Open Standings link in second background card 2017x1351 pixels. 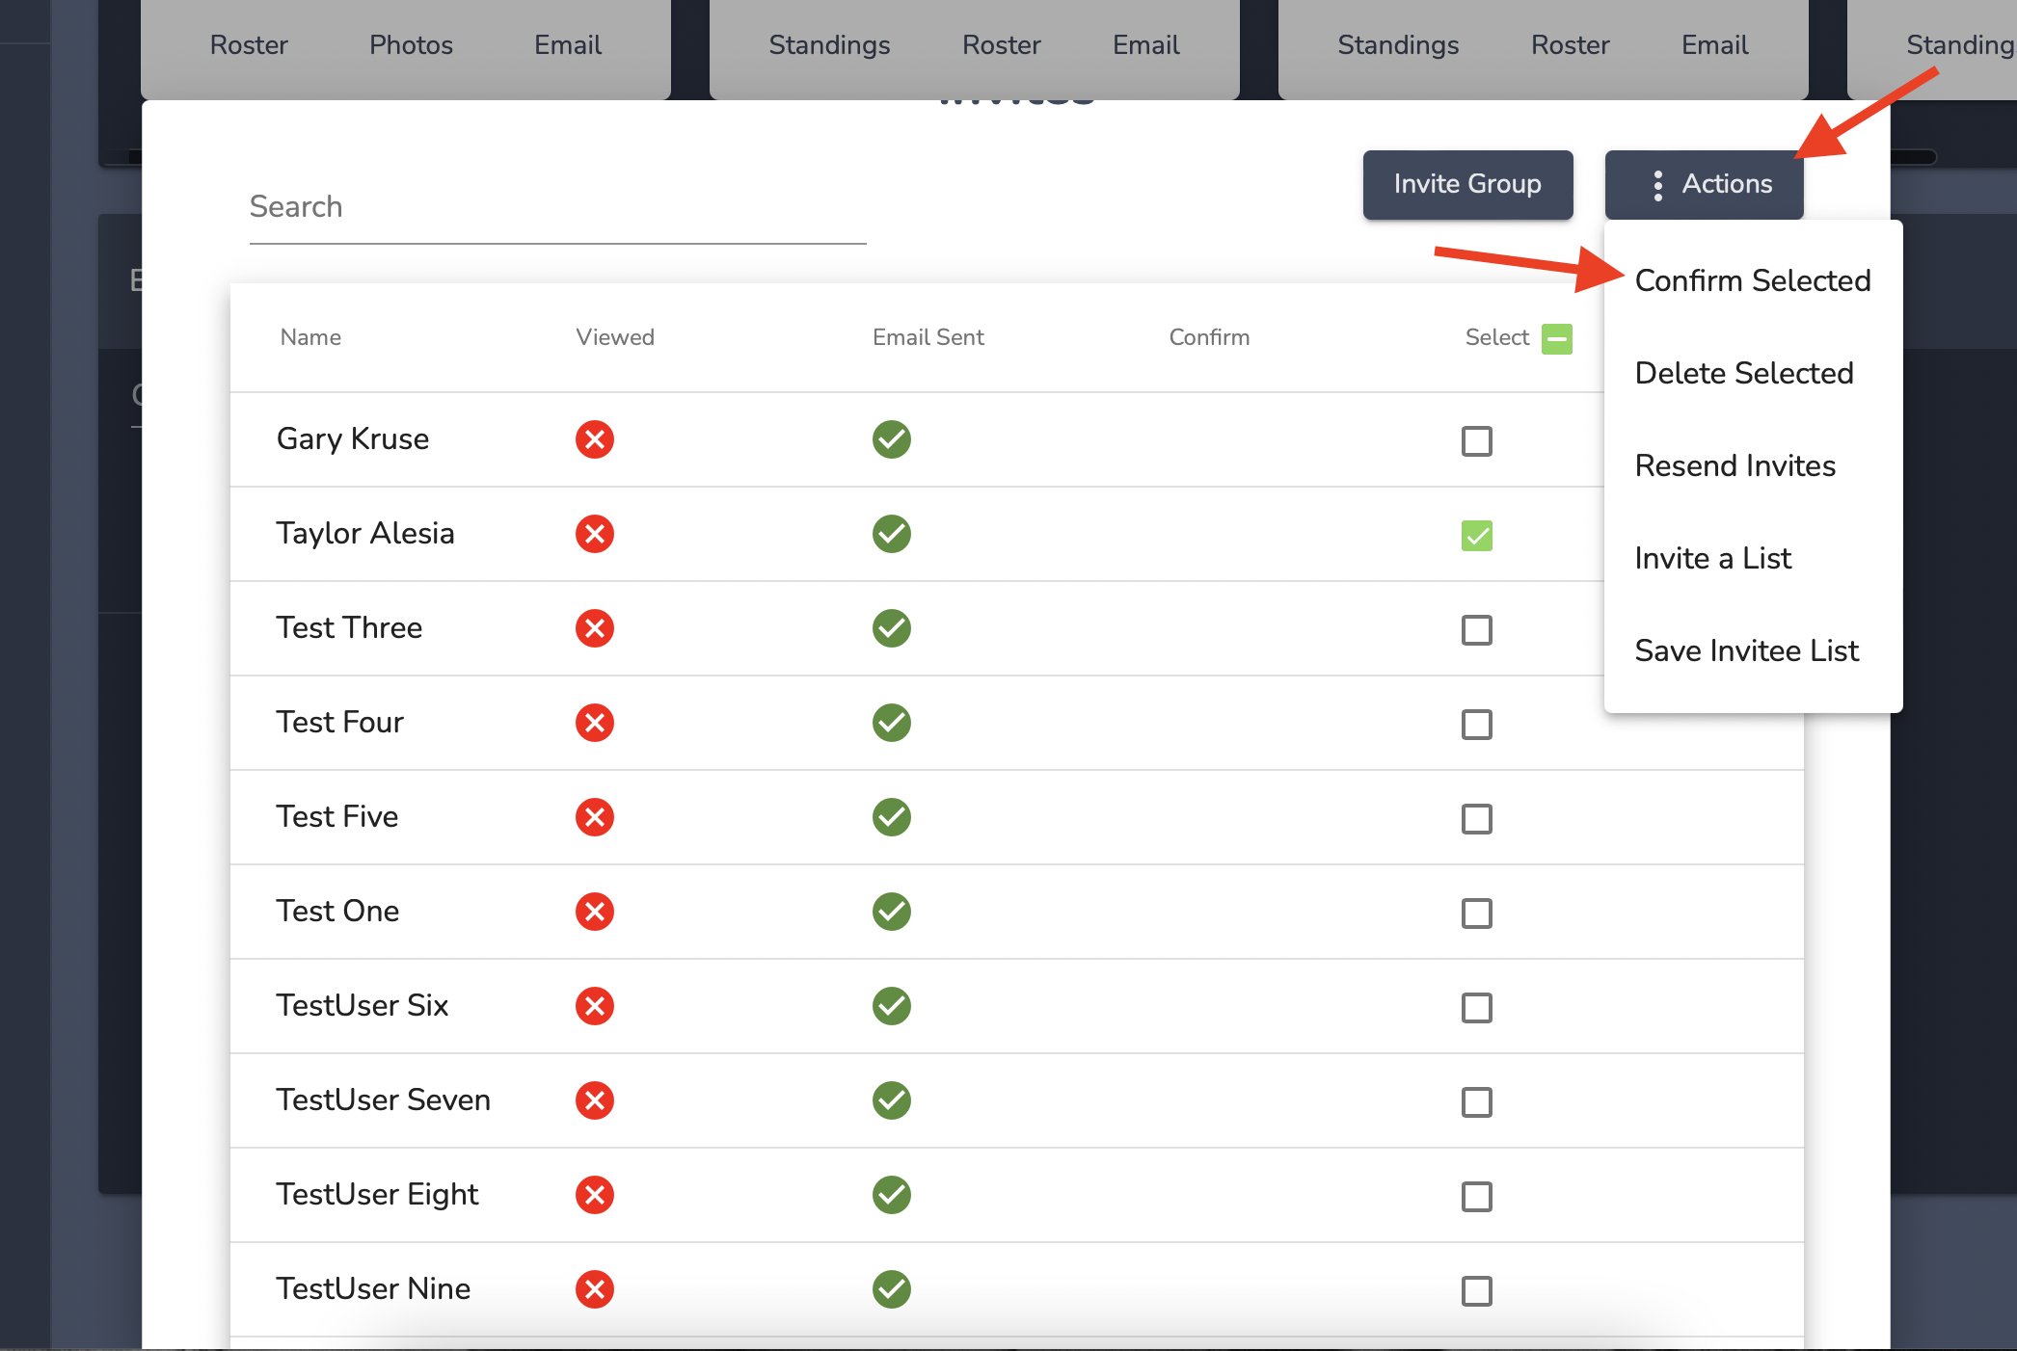tap(829, 45)
